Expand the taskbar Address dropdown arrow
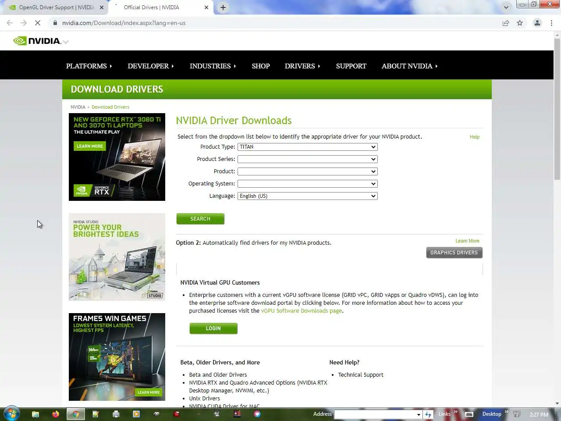This screenshot has height=421, width=561. pyautogui.click(x=419, y=414)
